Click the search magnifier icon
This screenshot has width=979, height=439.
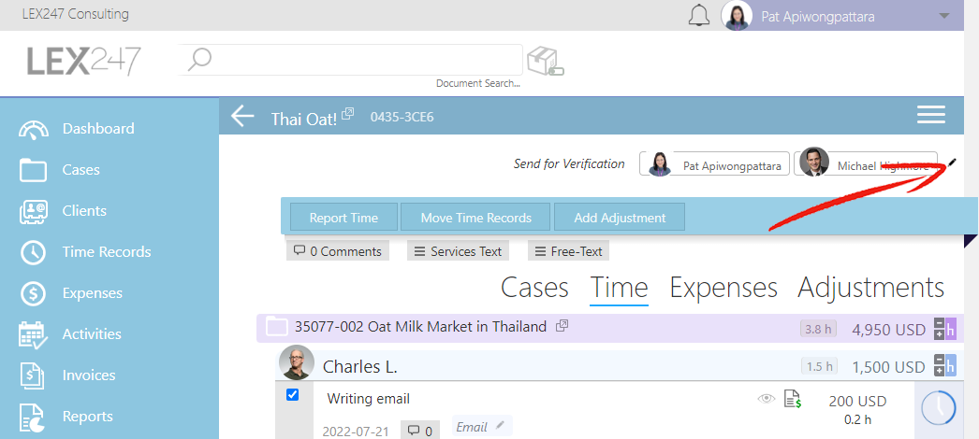coord(199,59)
